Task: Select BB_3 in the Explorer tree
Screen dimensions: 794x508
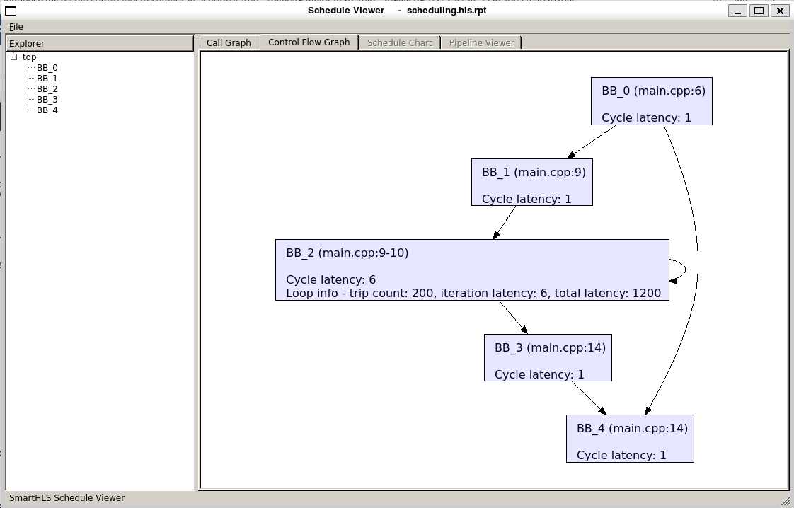Action: pos(47,100)
